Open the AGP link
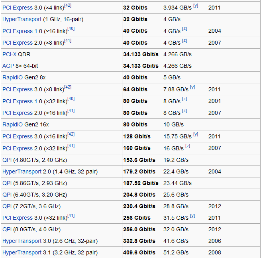Viewport: 261px width, 258px height. (x=8, y=66)
